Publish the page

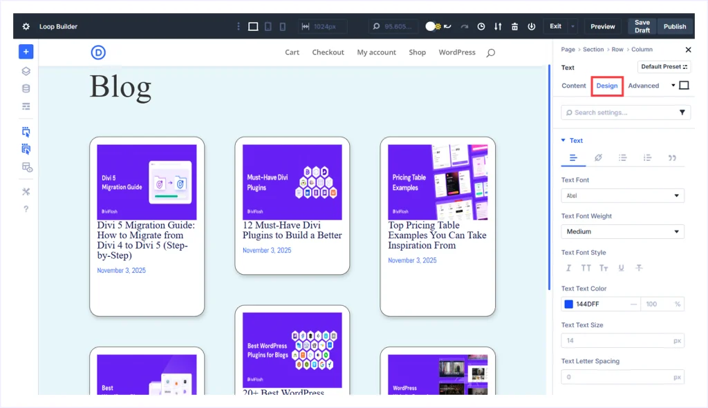pyautogui.click(x=674, y=26)
